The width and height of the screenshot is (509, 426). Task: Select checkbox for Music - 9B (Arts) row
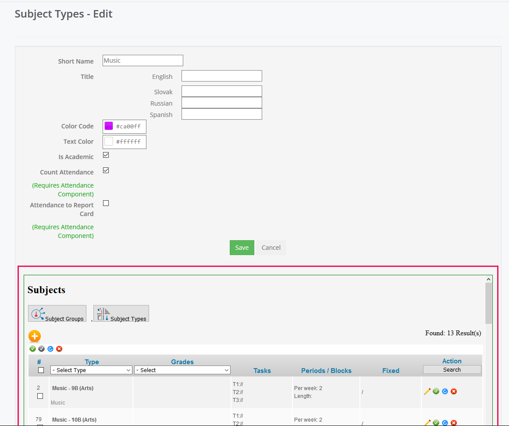coord(40,396)
